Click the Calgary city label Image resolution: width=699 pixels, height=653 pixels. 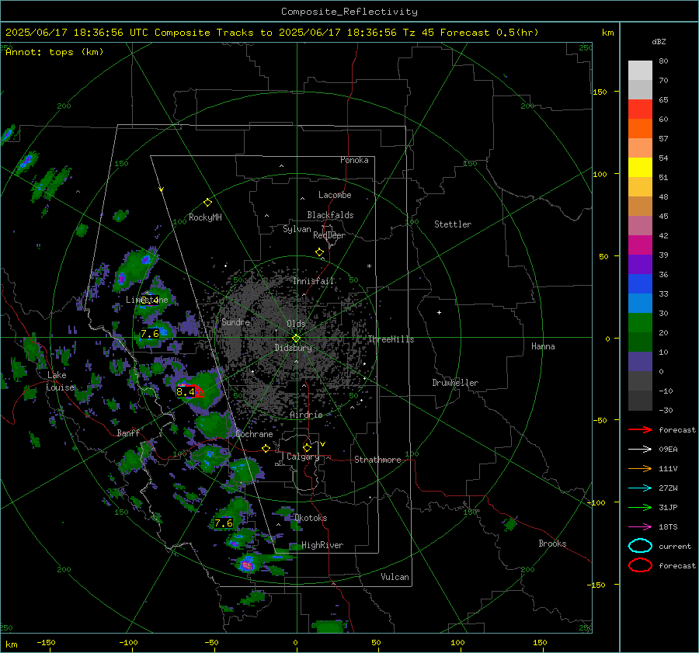(x=303, y=457)
